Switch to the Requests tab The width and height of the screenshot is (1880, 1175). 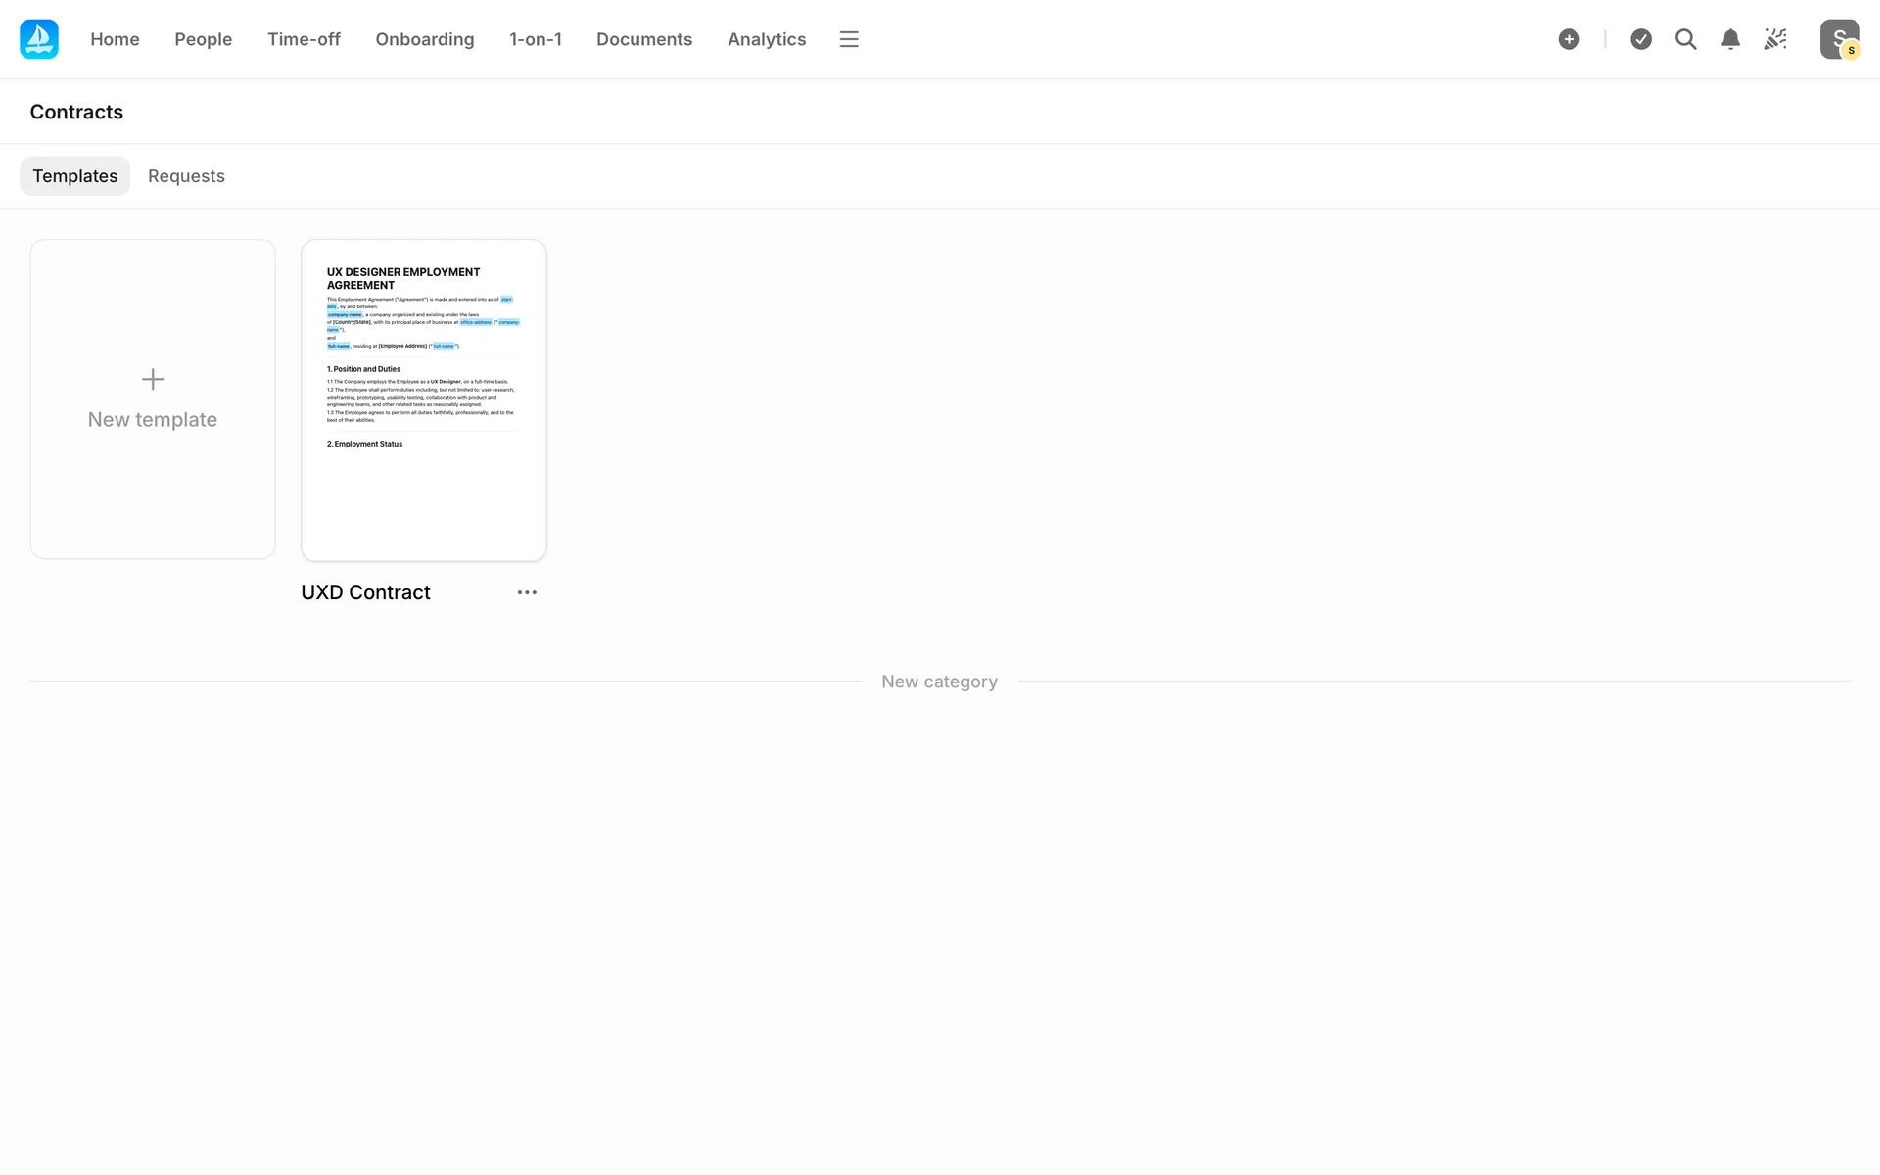point(186,176)
